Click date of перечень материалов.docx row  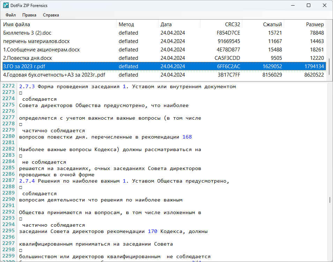[173, 41]
